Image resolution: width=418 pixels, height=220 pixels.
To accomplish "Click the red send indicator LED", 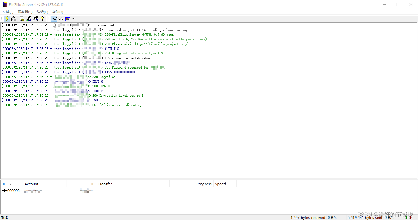I will (x=410, y=217).
